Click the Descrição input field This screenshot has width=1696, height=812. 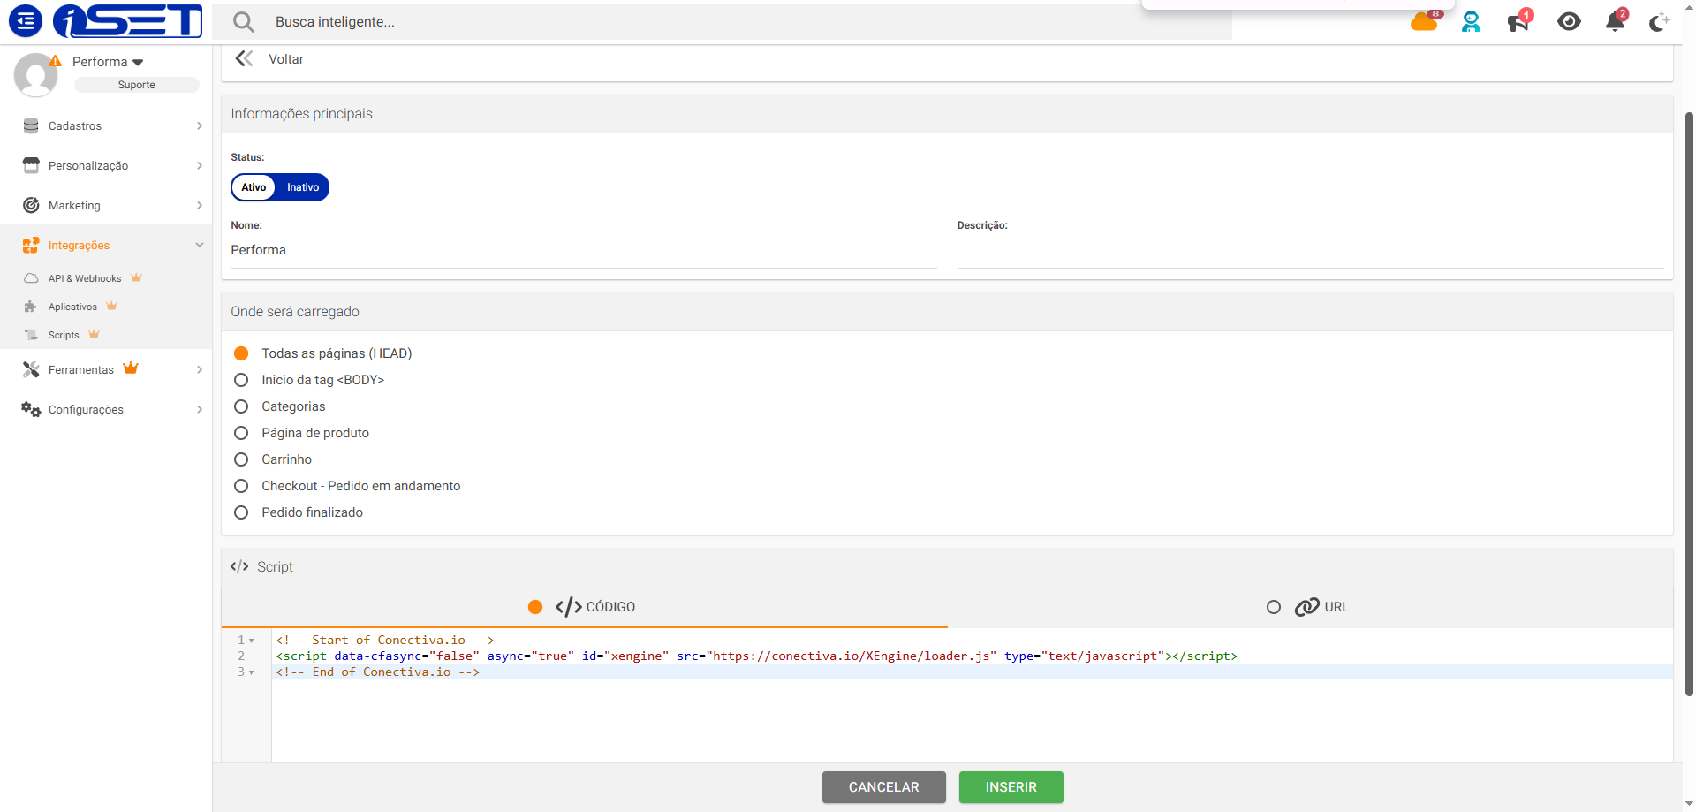[x=1309, y=252]
